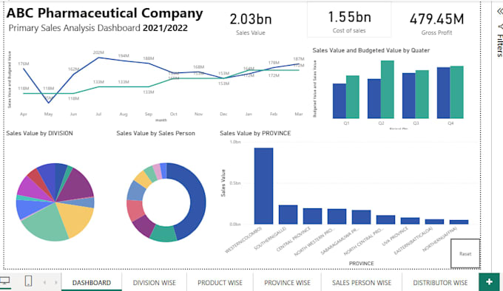Select the 2.03bn Sales Value card
503x291 pixels.
(251, 23)
